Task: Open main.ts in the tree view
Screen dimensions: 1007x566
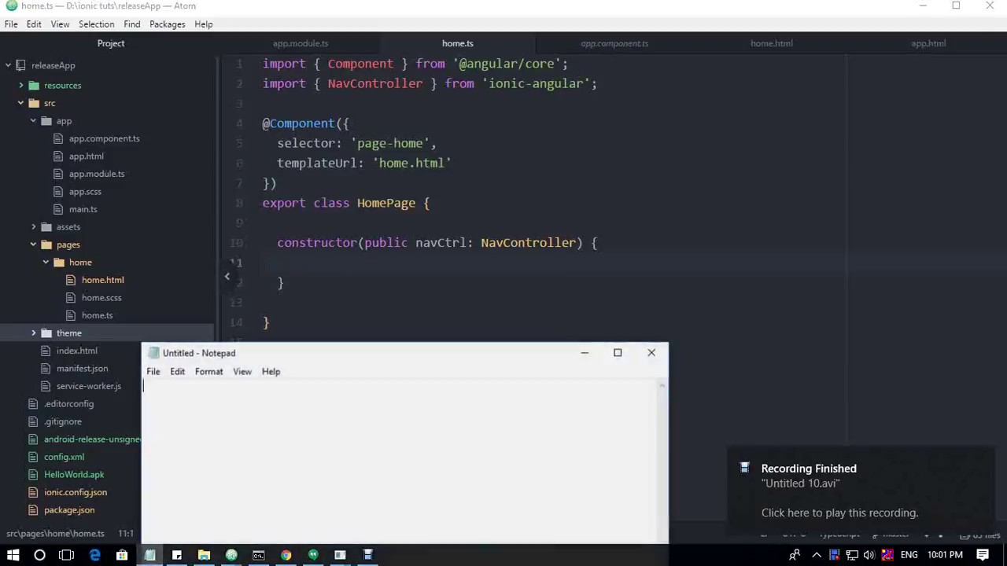Action: 83,209
